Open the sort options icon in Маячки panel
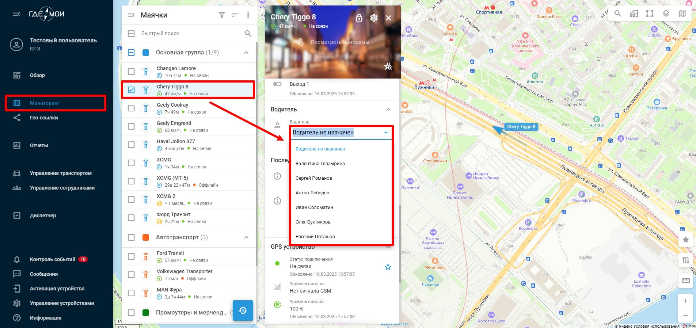The image size is (696, 328). tap(235, 15)
